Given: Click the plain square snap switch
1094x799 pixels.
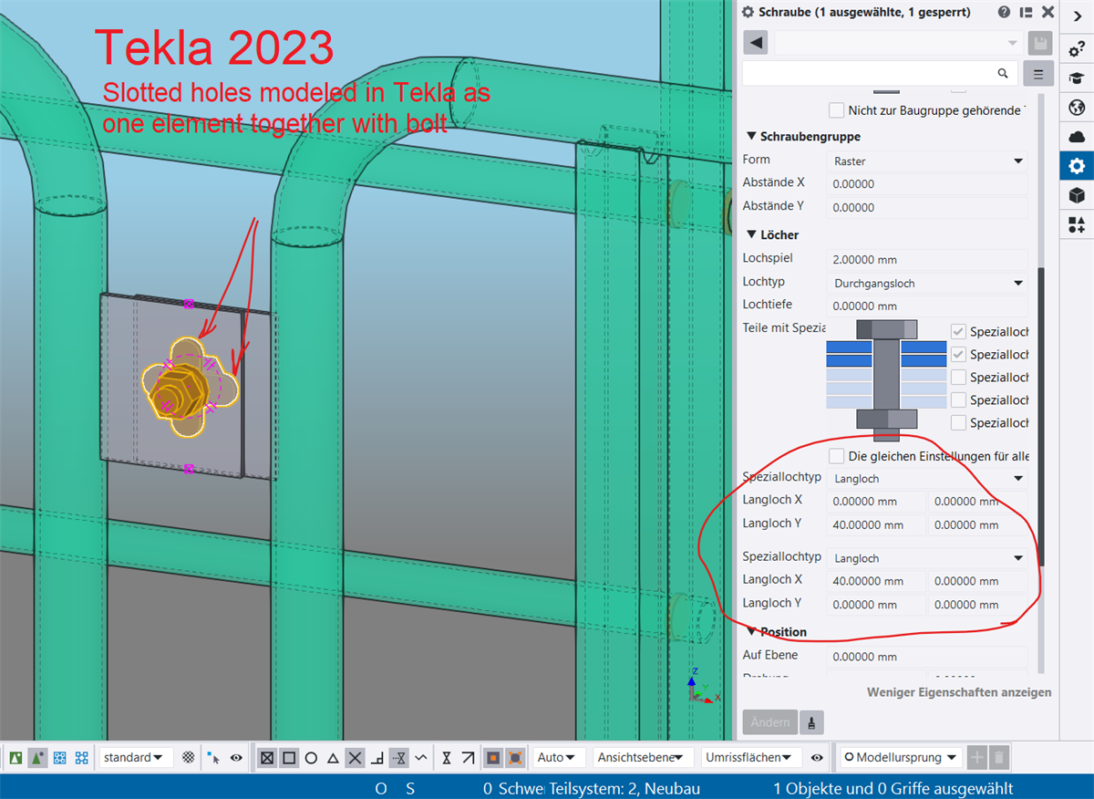Looking at the screenshot, I should (289, 757).
